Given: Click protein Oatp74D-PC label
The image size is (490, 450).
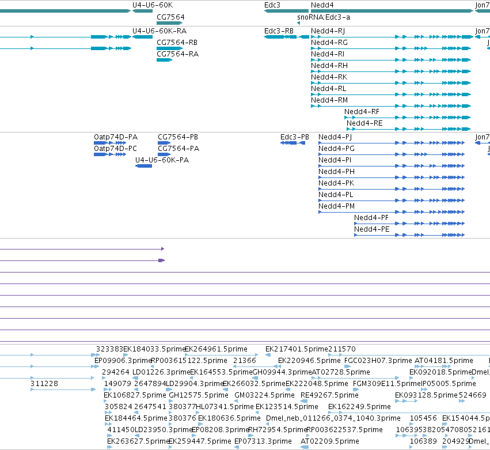Looking at the screenshot, I should (115, 149).
